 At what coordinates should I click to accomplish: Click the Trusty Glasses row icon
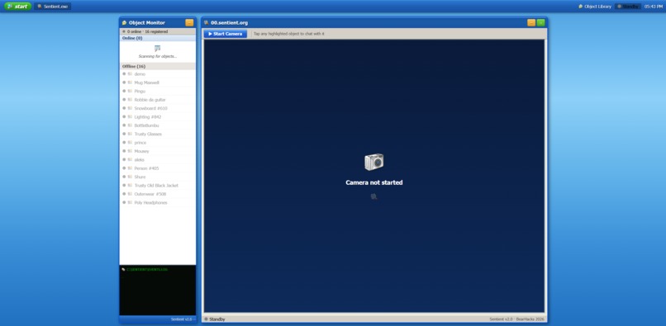[x=130, y=134]
